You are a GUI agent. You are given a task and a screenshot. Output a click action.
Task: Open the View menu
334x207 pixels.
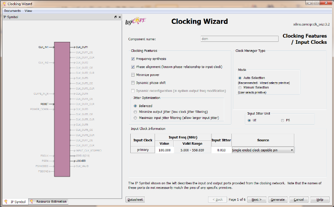click(29, 10)
